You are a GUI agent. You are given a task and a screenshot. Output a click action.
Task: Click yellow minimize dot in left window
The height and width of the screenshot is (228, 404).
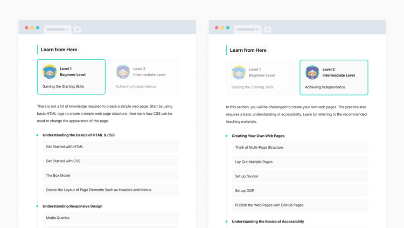pos(32,27)
